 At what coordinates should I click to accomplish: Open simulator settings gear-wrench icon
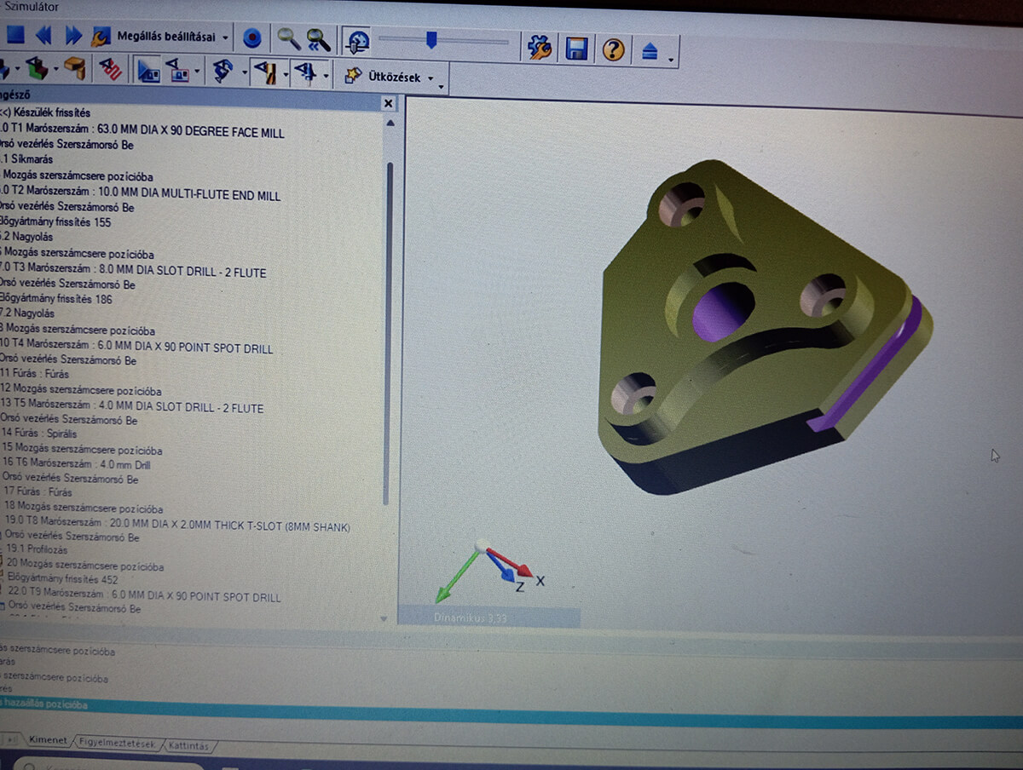(539, 47)
